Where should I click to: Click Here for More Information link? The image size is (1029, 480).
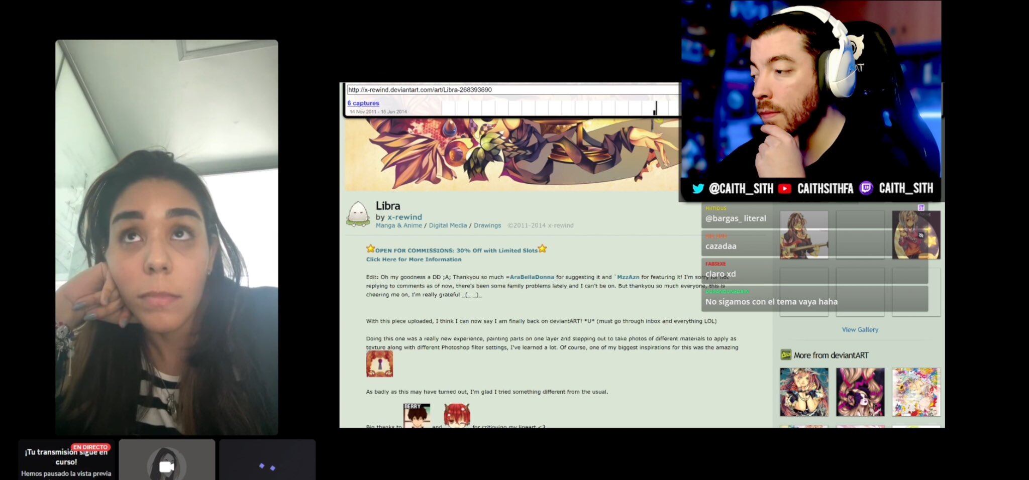(x=413, y=260)
